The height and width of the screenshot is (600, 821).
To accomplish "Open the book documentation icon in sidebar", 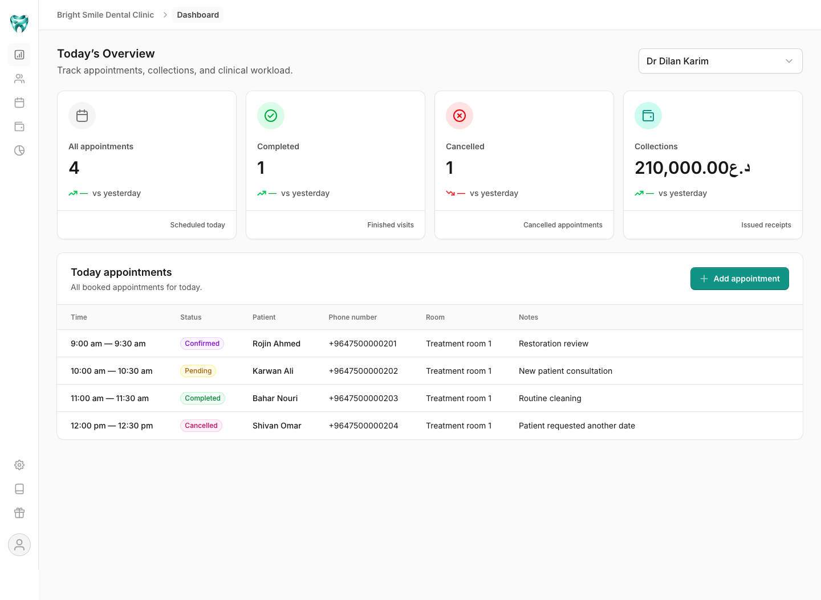I will (19, 489).
